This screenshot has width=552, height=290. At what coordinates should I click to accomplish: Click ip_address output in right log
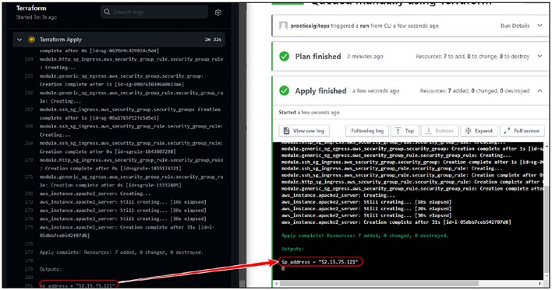(x=320, y=262)
